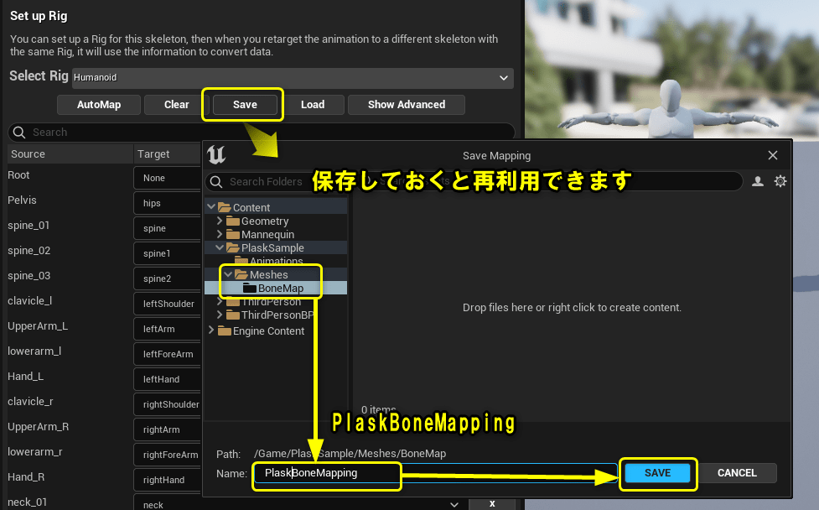Viewport: 819px width, 510px height.
Task: Expand the Engine Content folder arrow
Action: [x=211, y=330]
